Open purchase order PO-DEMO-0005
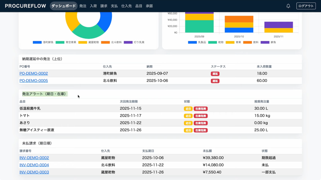321x180 pixels. [34, 81]
